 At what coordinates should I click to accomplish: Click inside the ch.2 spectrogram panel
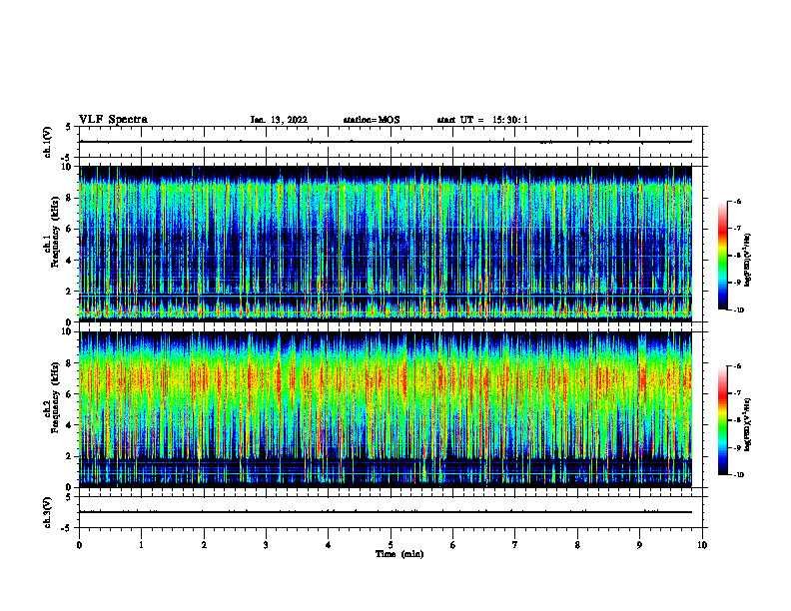386,409
